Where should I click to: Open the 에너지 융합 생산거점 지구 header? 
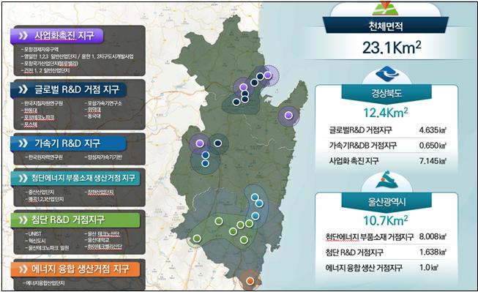tap(75, 269)
